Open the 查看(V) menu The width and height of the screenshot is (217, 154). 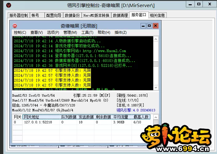click(x=37, y=33)
